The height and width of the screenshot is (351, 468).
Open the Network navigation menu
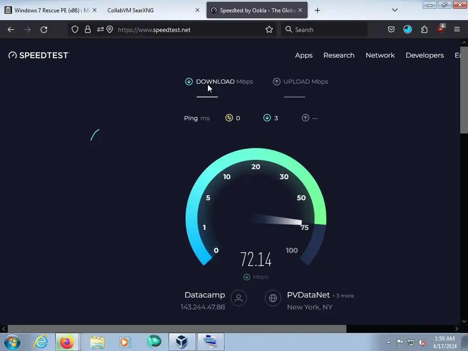pos(380,55)
